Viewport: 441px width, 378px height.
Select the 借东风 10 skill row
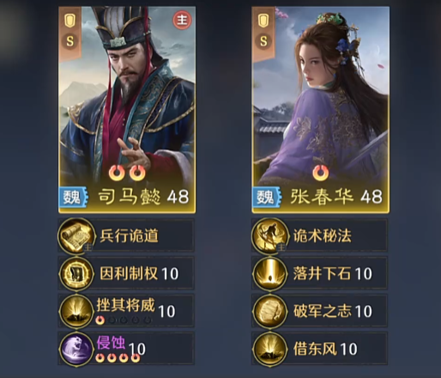(x=320, y=349)
